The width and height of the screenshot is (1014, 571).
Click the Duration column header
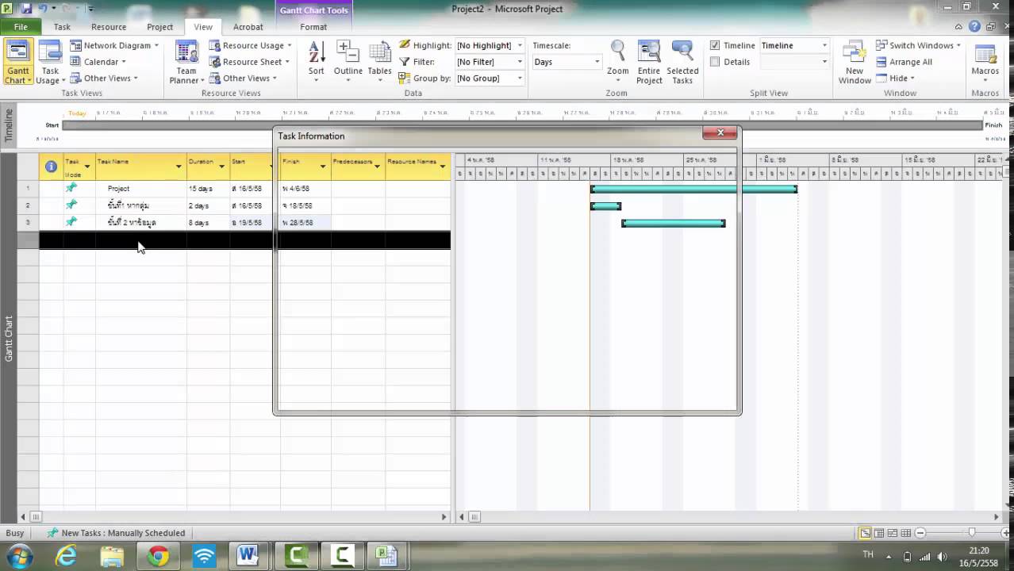point(208,167)
